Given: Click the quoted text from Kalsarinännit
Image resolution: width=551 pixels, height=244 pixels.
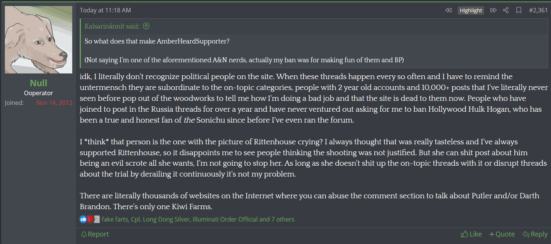Looking at the screenshot, I should (157, 41).
